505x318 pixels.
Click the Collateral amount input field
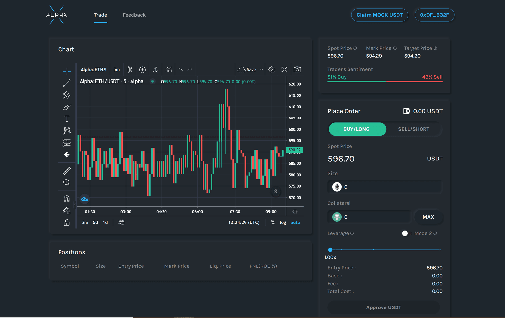click(x=375, y=217)
